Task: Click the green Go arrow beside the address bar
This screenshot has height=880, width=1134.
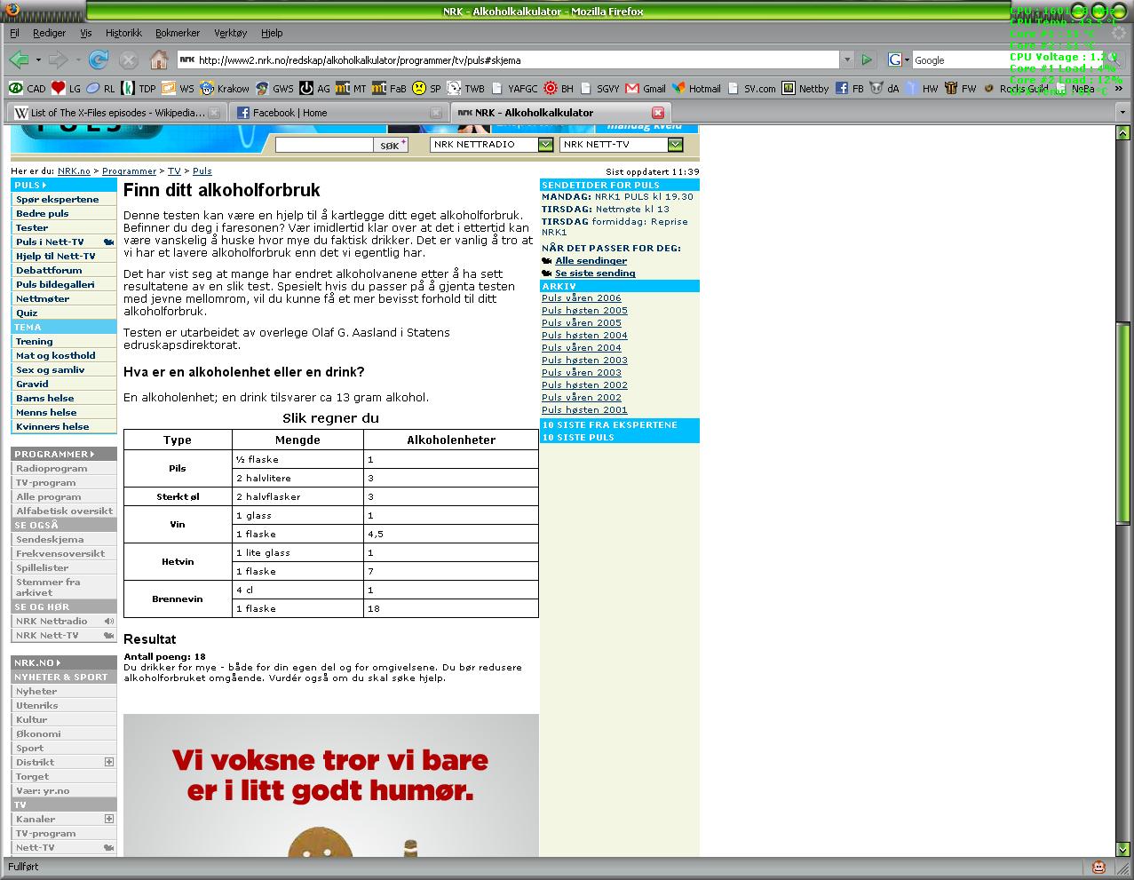Action: 867,59
